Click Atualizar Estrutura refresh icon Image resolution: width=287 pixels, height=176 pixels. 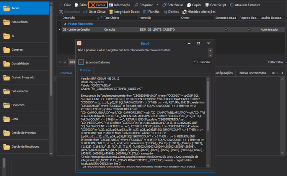[232, 5]
